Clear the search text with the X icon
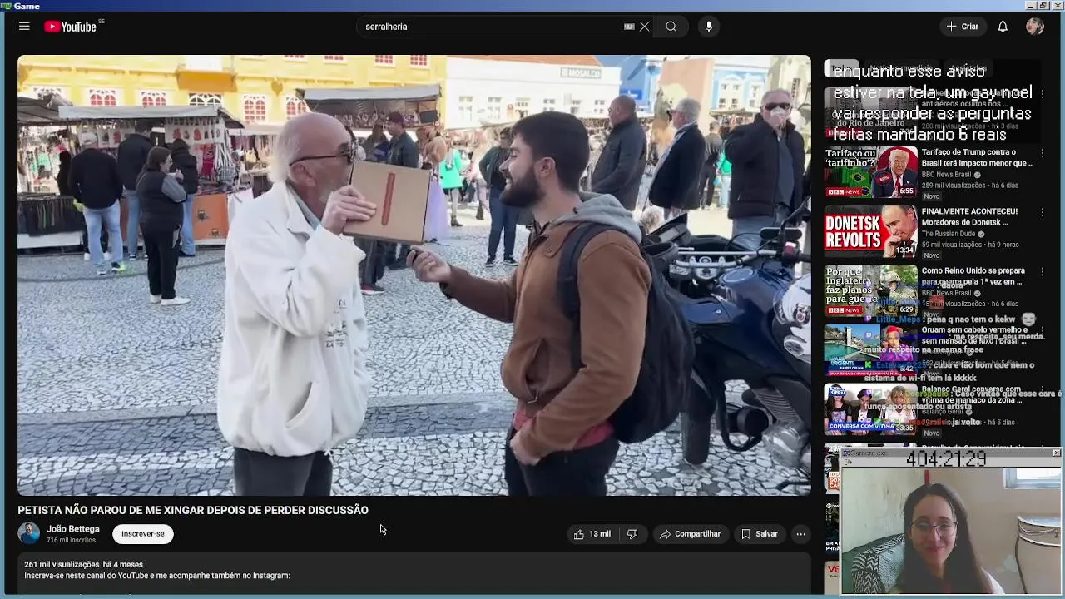The height and width of the screenshot is (599, 1065). click(x=644, y=27)
